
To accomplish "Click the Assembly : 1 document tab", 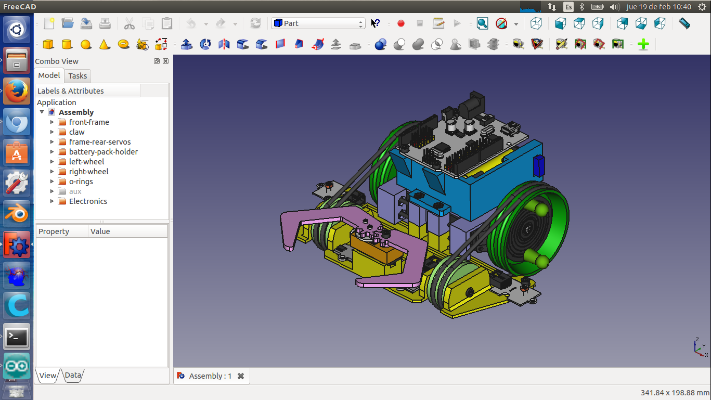I will [x=210, y=376].
